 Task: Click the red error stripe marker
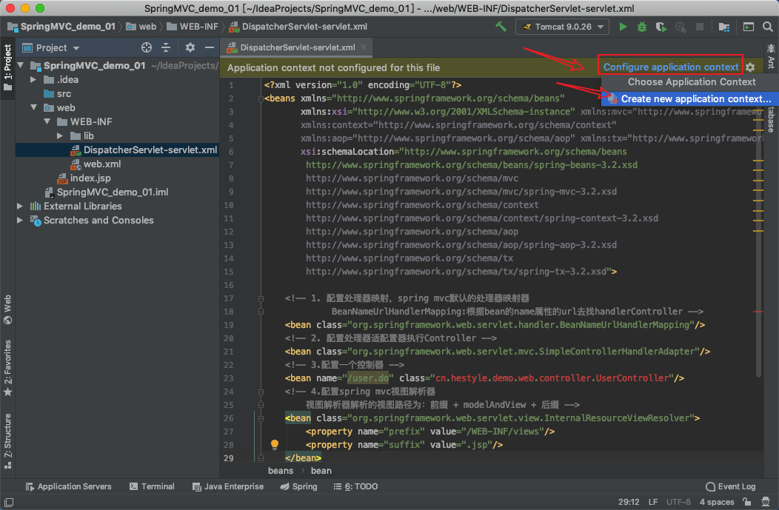758,312
